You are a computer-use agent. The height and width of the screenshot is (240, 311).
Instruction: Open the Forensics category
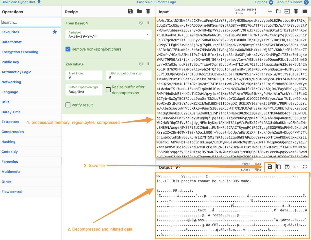tap(10, 162)
